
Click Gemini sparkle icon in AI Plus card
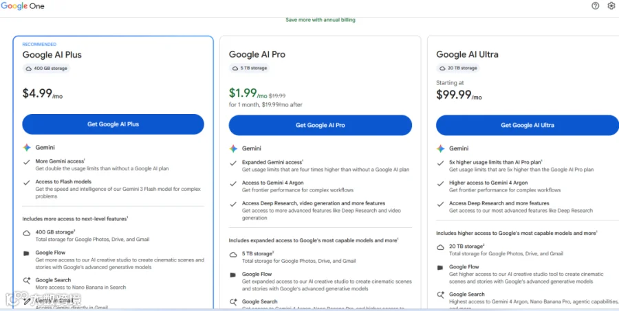pos(26,148)
